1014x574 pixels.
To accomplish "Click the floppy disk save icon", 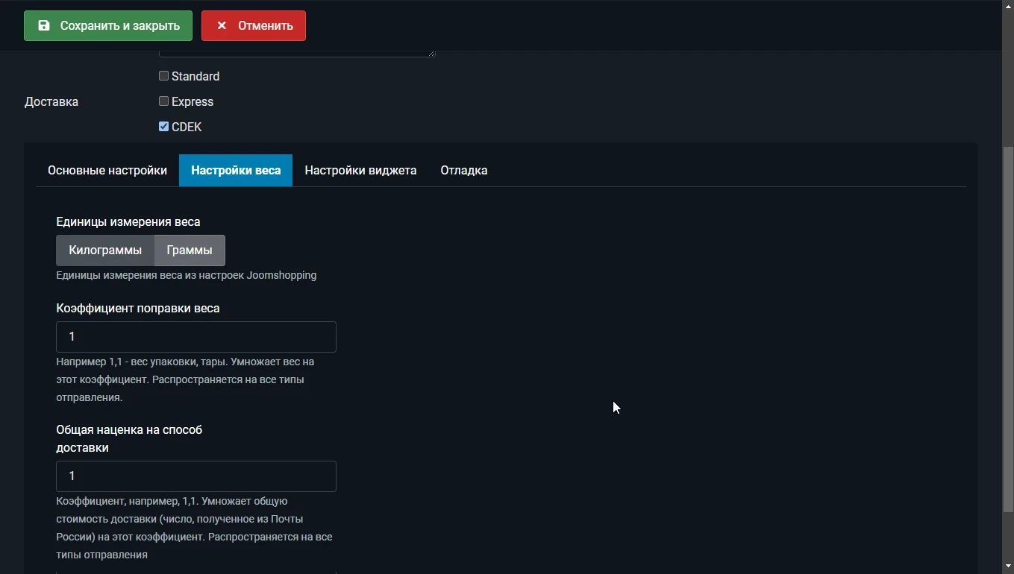I will pyautogui.click(x=44, y=25).
